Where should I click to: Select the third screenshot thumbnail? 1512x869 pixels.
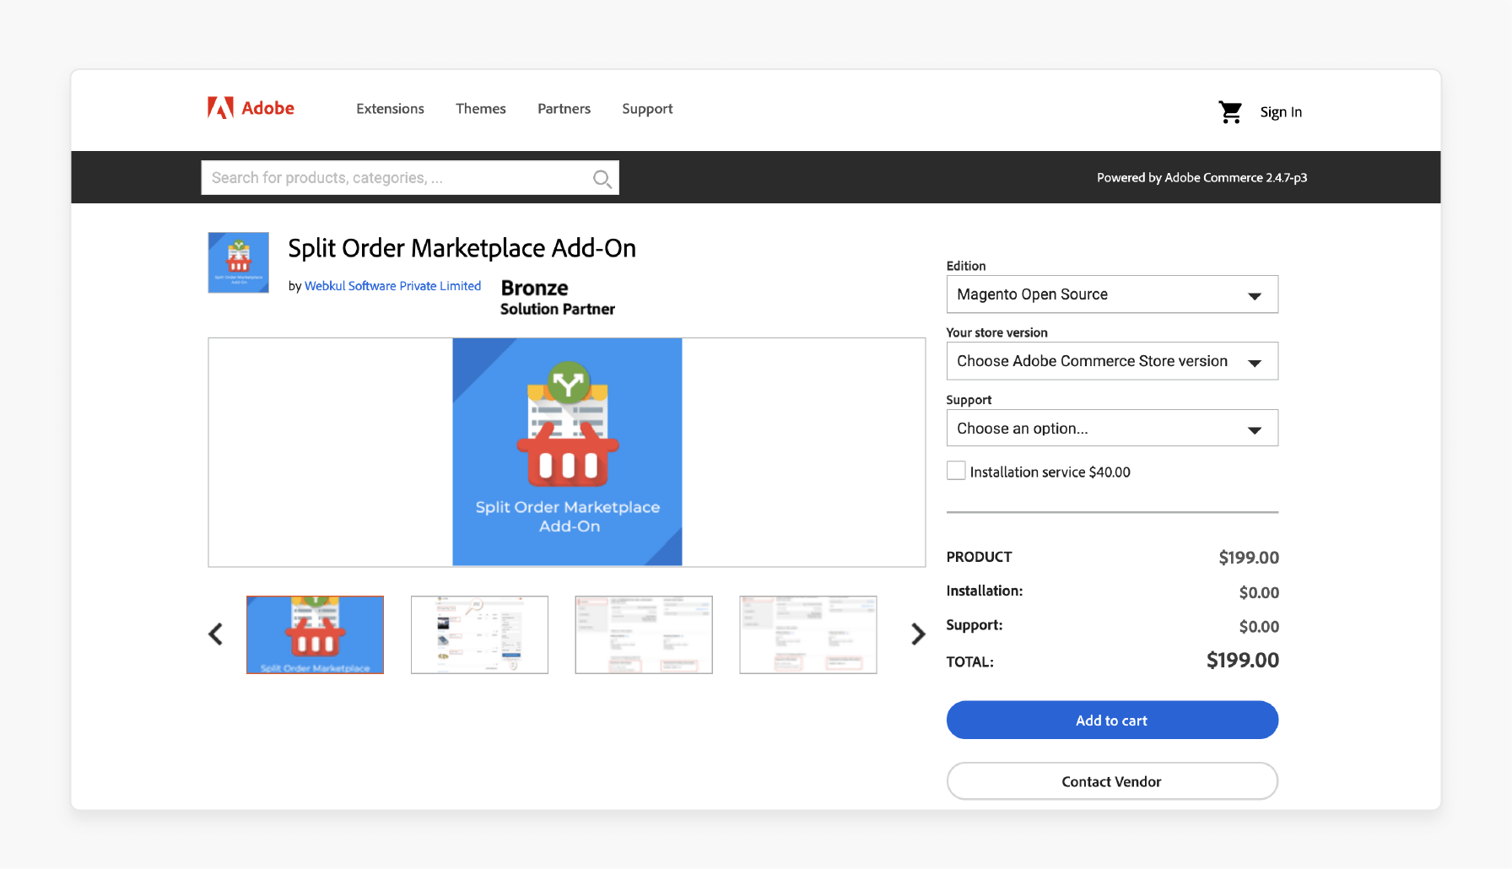[644, 634]
